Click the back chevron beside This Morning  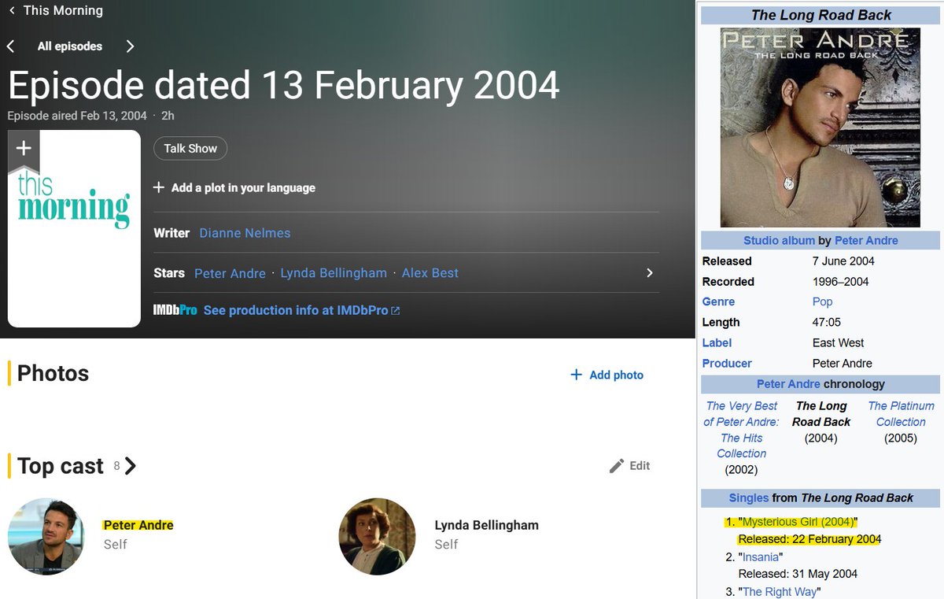click(11, 10)
